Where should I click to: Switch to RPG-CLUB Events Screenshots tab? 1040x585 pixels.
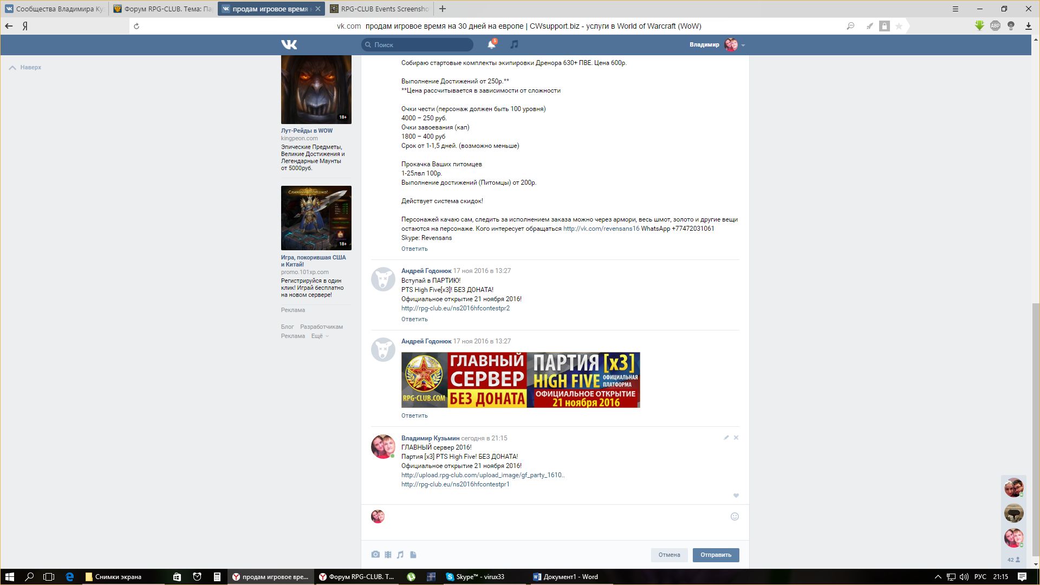click(x=379, y=9)
